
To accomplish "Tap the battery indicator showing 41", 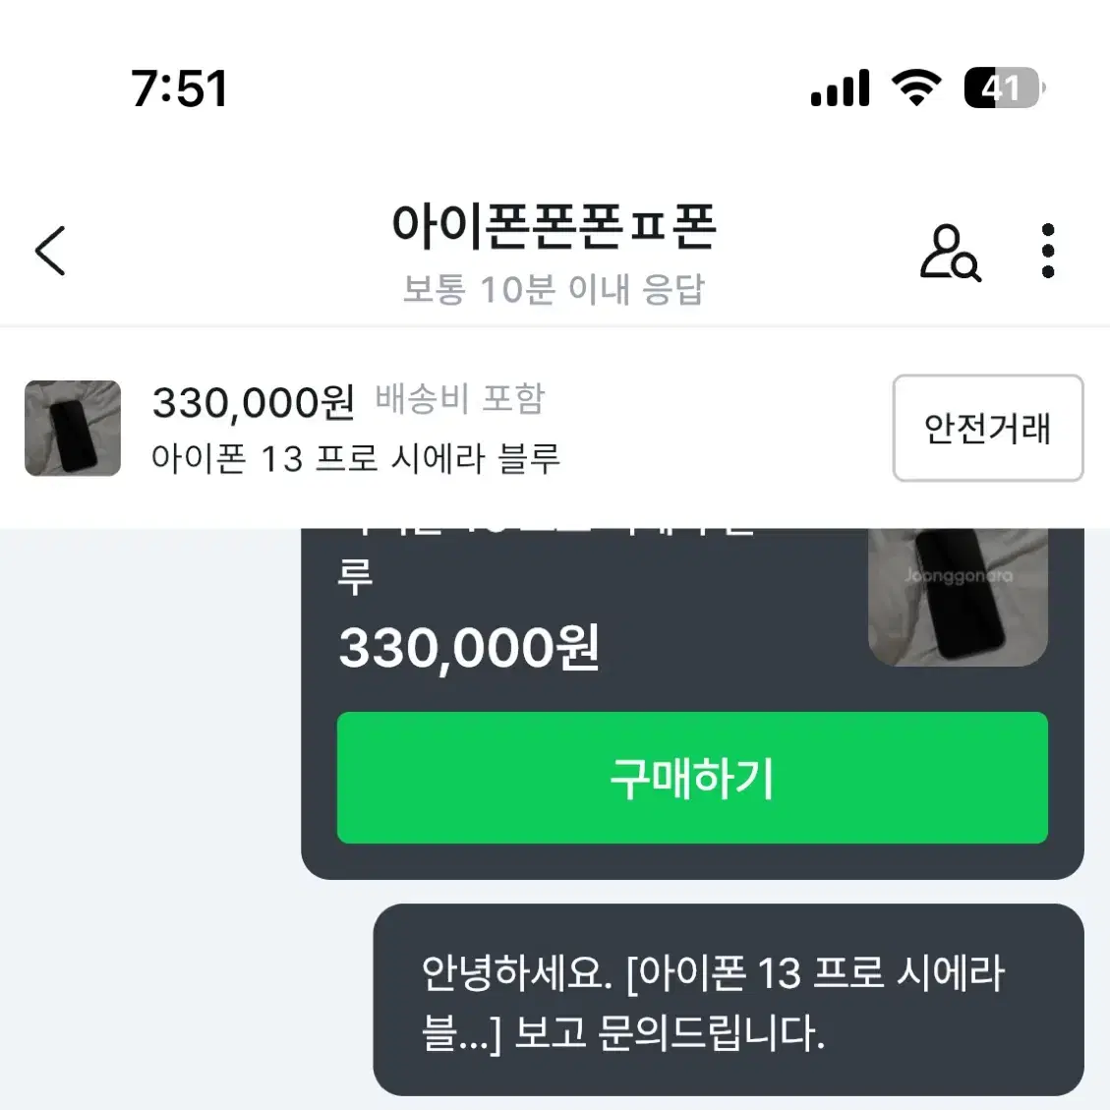I will coord(1003,88).
